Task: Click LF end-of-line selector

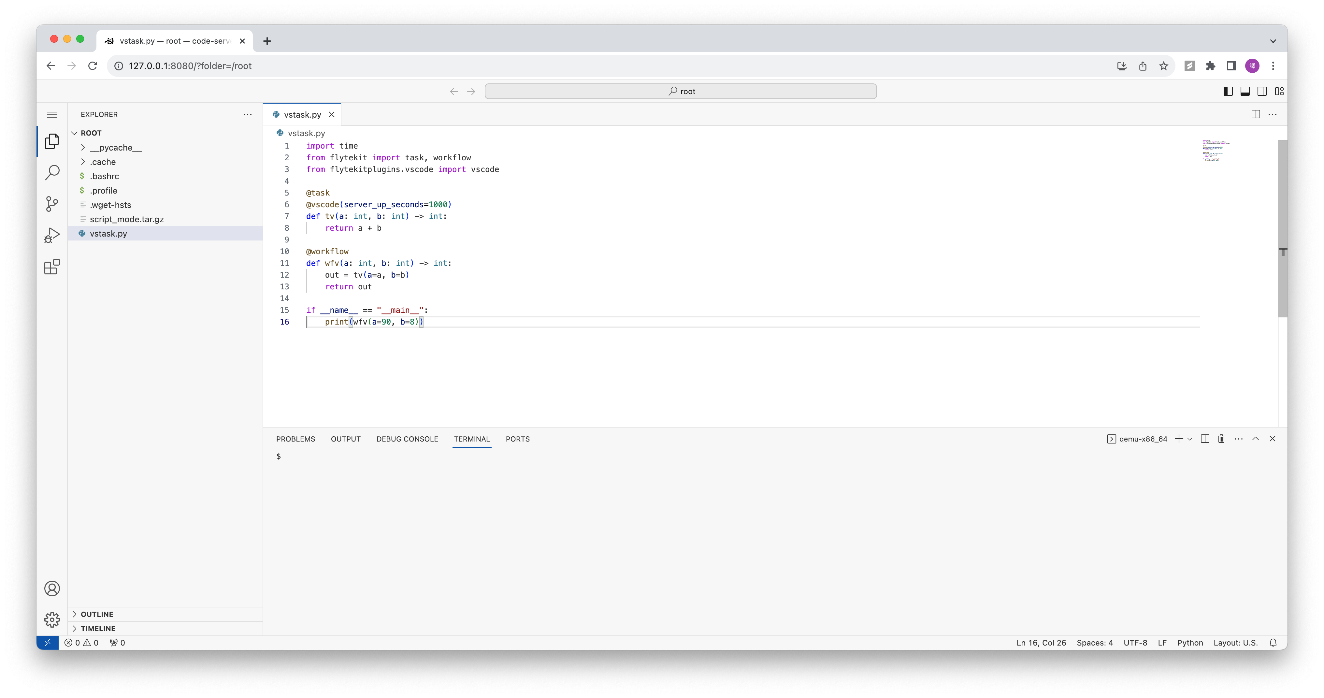Action: [1162, 643]
